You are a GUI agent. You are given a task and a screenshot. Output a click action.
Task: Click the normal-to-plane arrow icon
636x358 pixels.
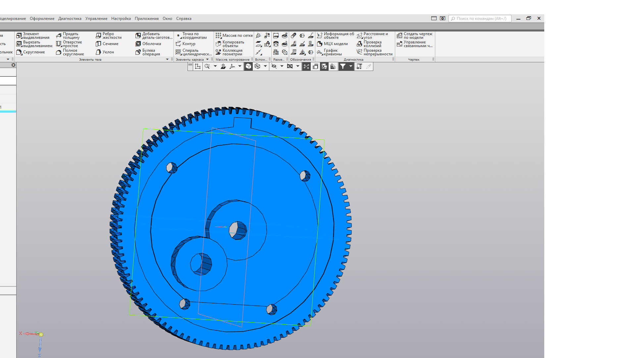tap(223, 66)
